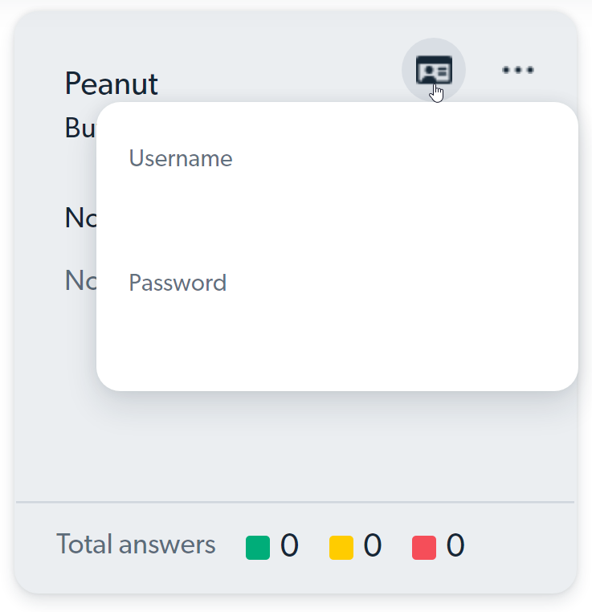Click the gray partially hidden 'No' text
The image size is (592, 612).
80,280
